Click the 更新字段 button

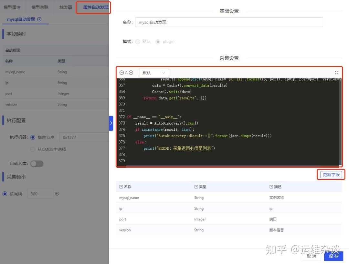tap(331, 174)
